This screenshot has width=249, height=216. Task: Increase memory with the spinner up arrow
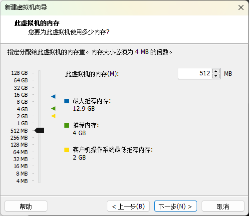216,71
